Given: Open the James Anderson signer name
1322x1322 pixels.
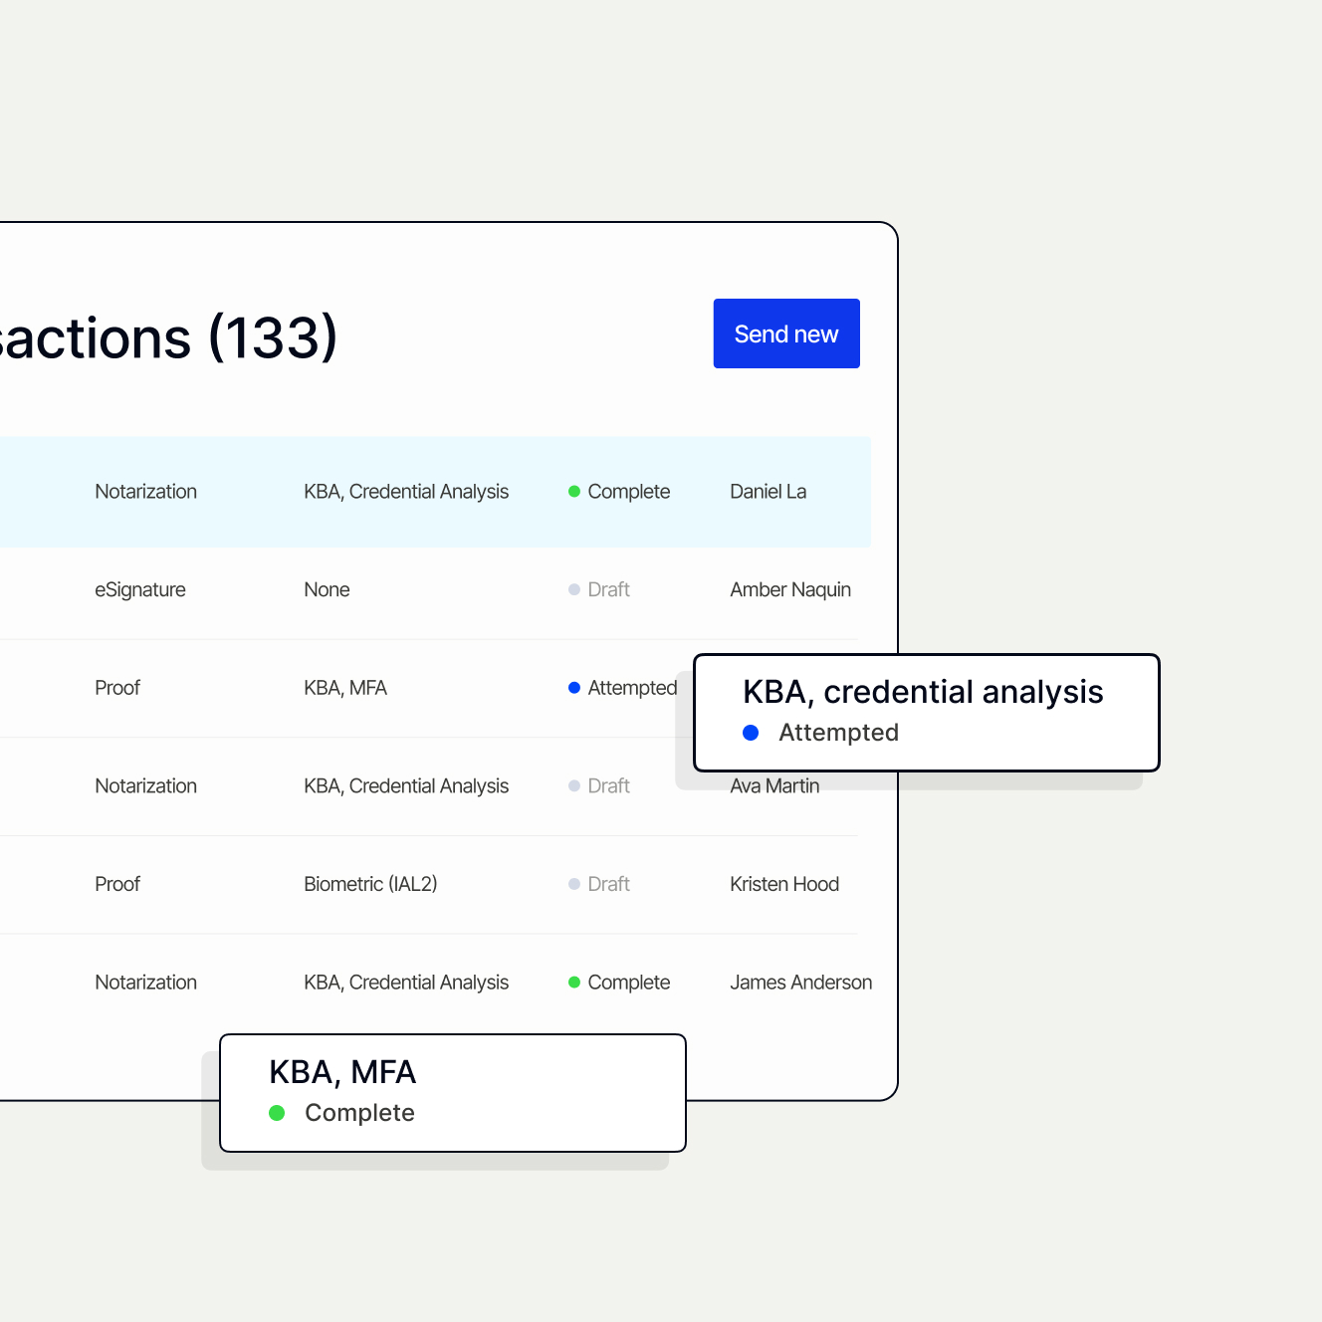Looking at the screenshot, I should pos(800,983).
